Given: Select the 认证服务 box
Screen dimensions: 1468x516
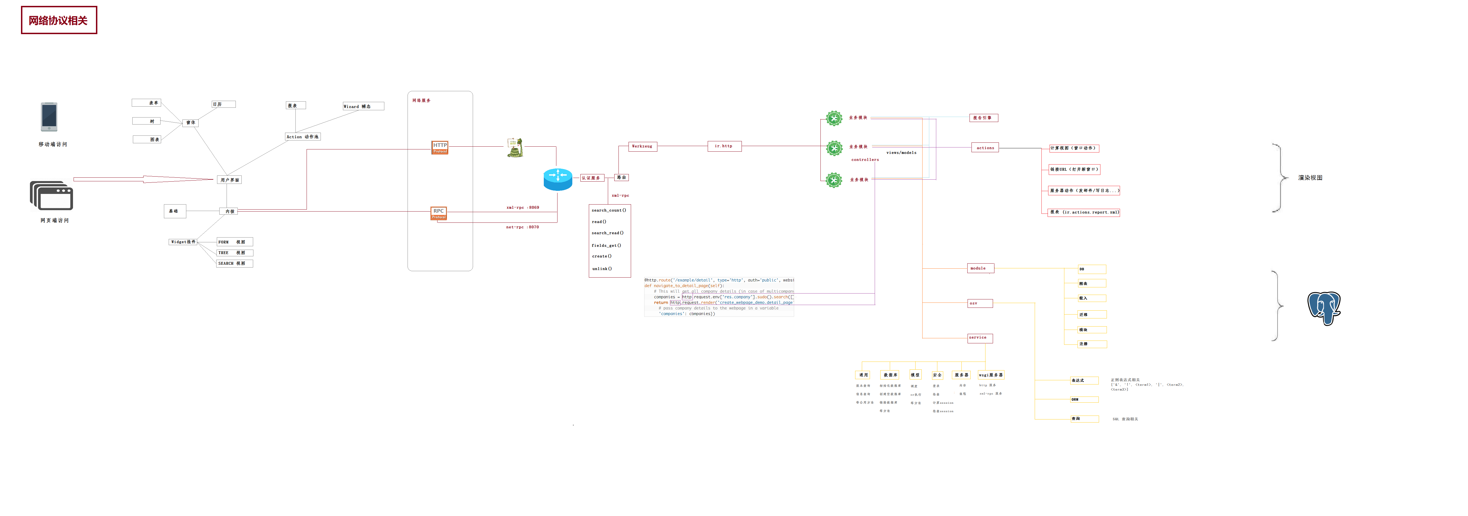Looking at the screenshot, I should tap(592, 178).
